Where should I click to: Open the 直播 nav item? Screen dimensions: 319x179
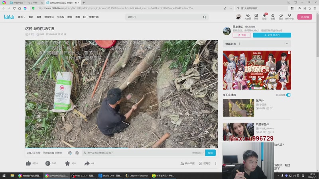click(39, 17)
